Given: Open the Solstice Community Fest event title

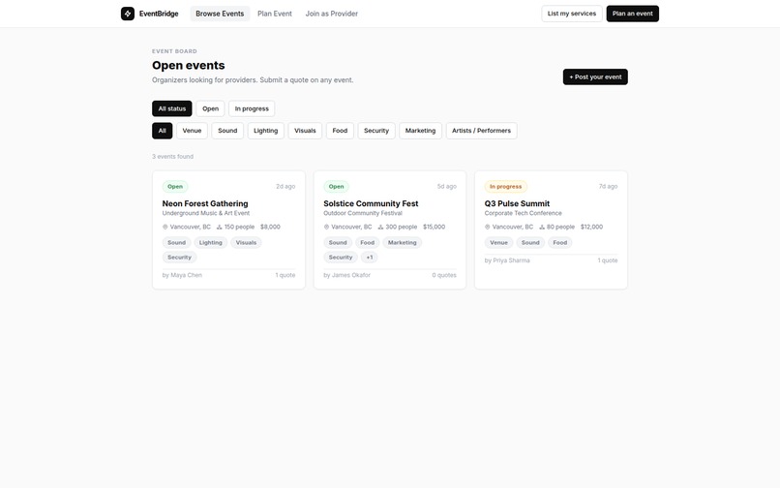Looking at the screenshot, I should tap(371, 203).
